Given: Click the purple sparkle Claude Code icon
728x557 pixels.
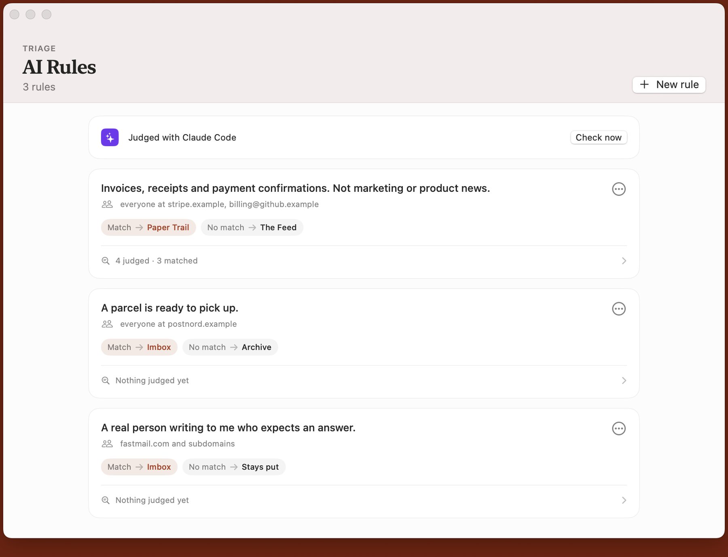Looking at the screenshot, I should point(110,137).
